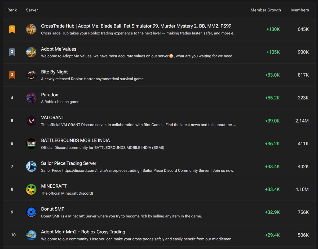Open the CrossTrade Hub server title

[136, 26]
